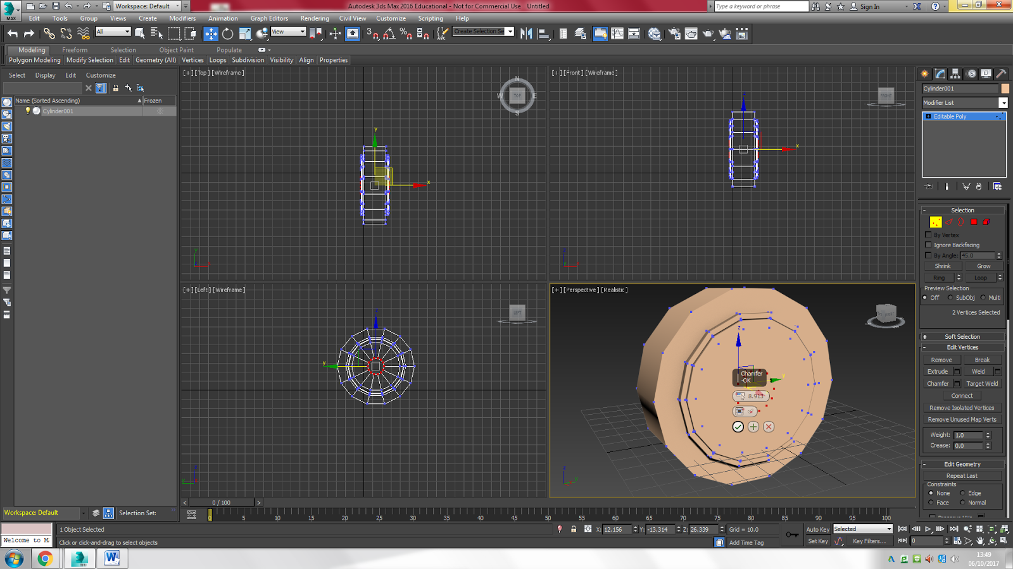Open the reference coordinate View dropdown

pos(289,32)
